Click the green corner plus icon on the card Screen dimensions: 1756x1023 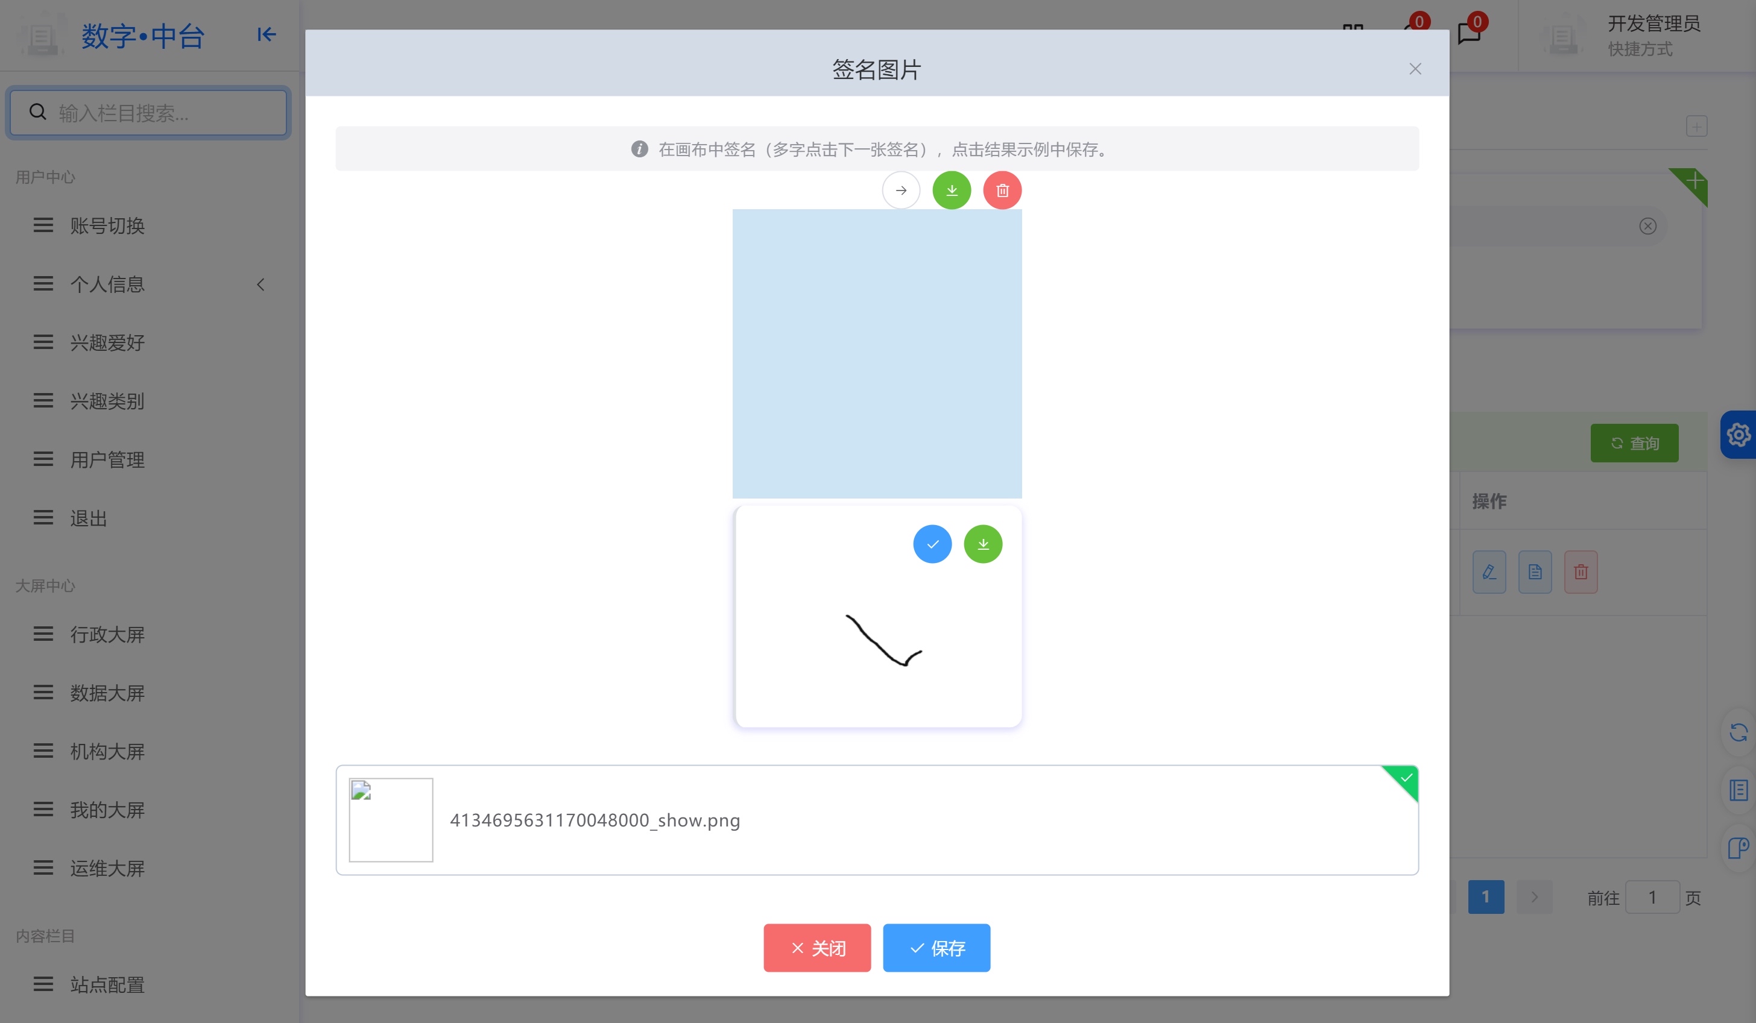[x=1694, y=181]
